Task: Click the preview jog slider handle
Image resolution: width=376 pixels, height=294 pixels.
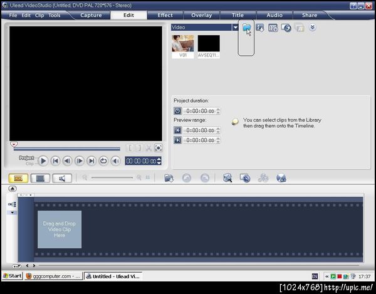Action: pyautogui.click(x=14, y=144)
